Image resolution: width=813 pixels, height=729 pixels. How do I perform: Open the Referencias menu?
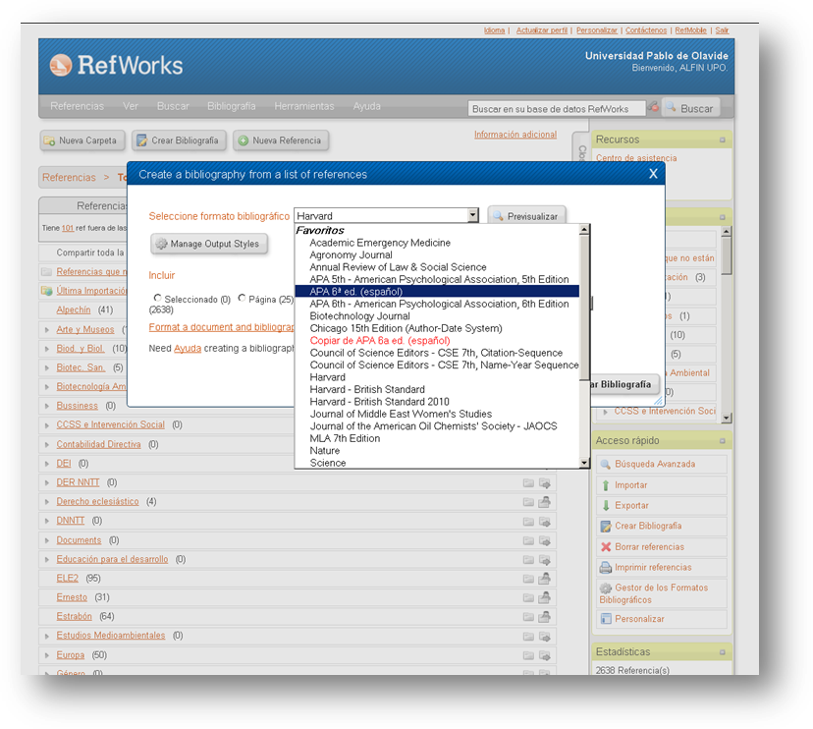pyautogui.click(x=78, y=106)
